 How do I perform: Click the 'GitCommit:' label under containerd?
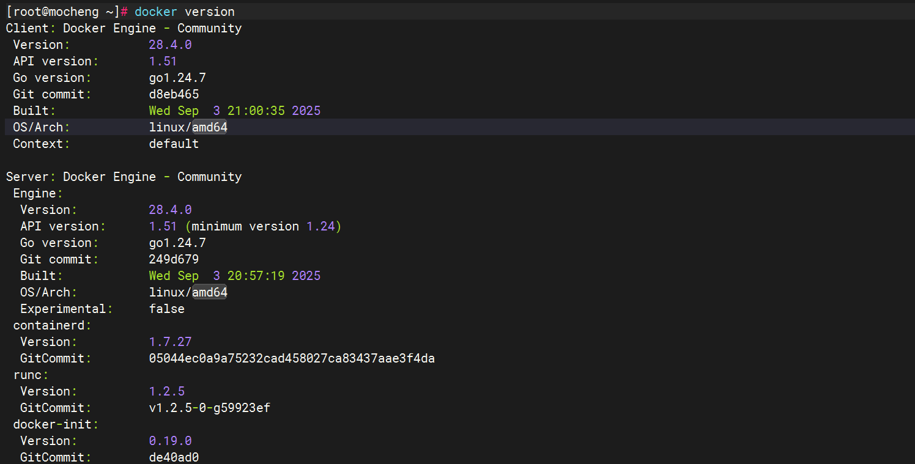(56, 358)
